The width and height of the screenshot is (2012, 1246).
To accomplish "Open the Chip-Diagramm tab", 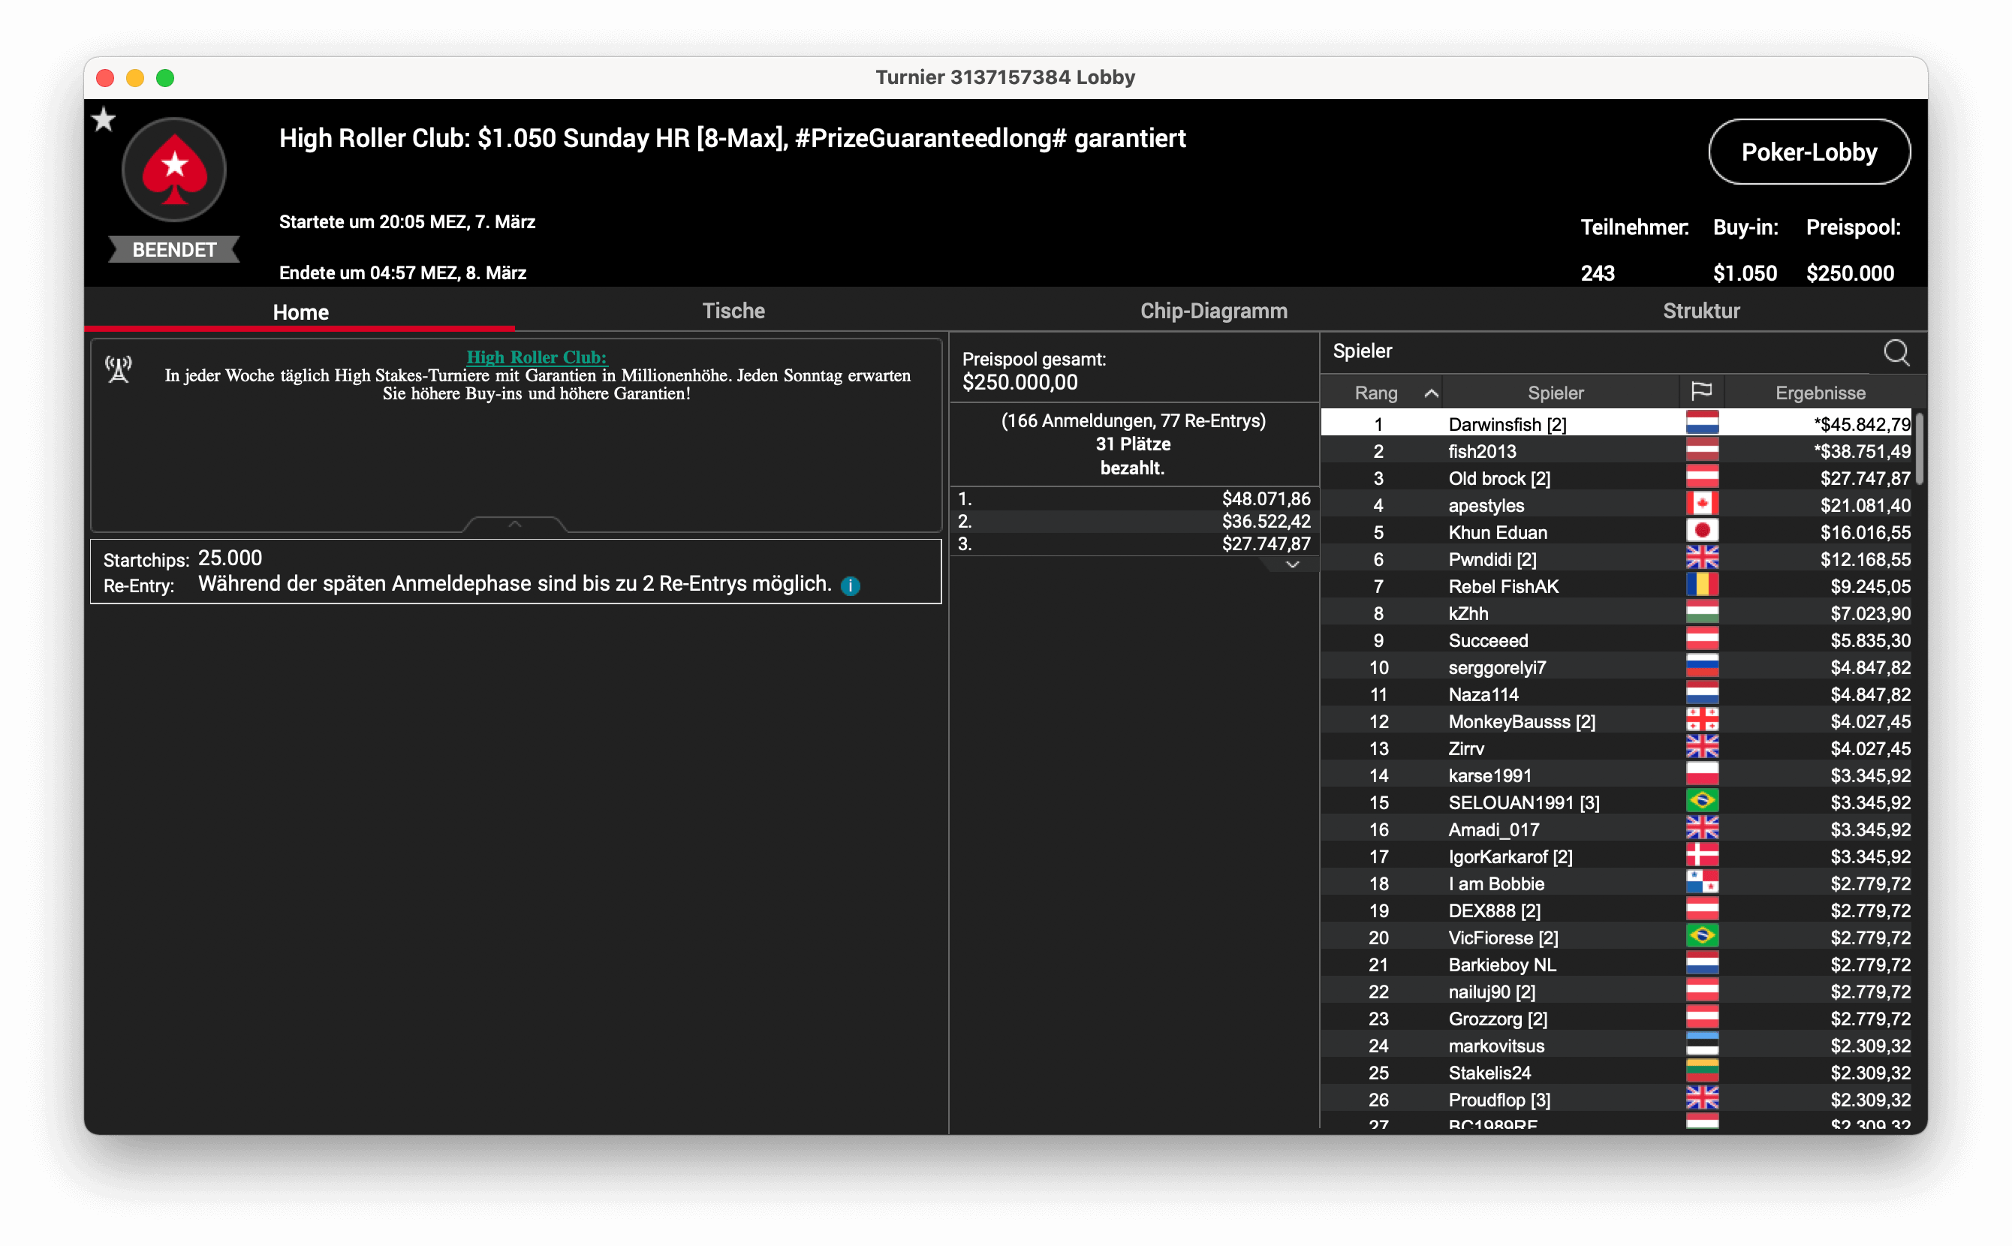I will coord(1212,311).
